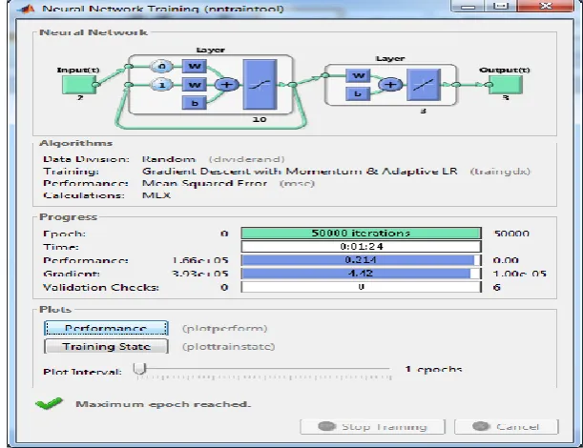This screenshot has width=583, height=448.
Task: Click the Performance progress bar showing 0.214
Action: click(361, 260)
